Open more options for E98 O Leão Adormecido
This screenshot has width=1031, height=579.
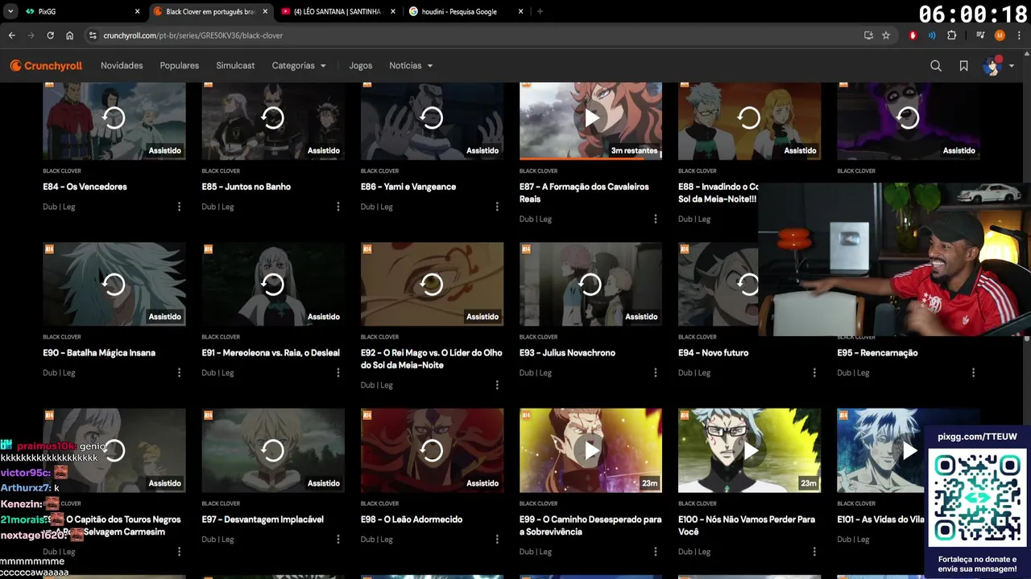point(497,540)
